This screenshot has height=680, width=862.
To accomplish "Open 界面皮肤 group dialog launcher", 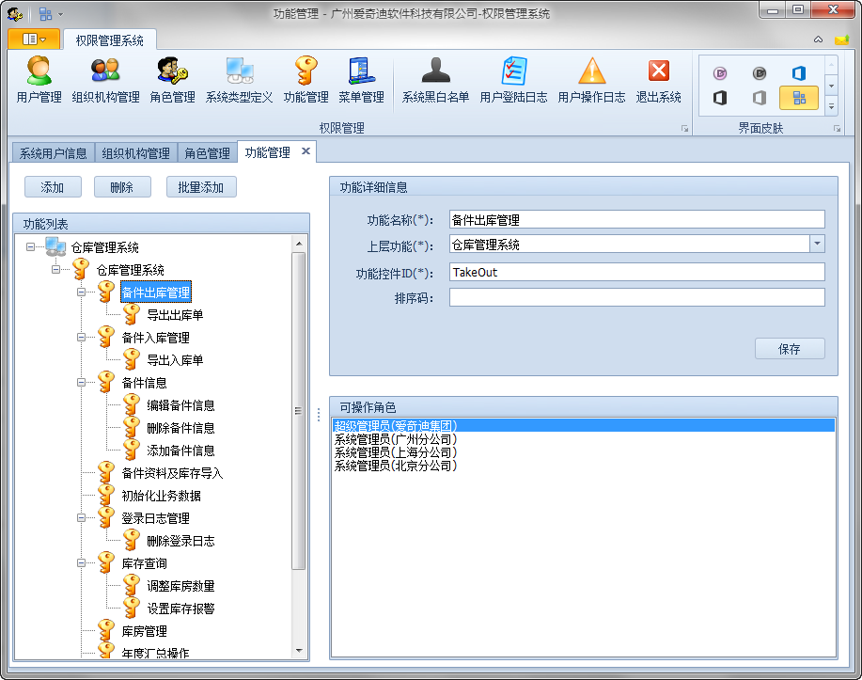I will point(837,129).
